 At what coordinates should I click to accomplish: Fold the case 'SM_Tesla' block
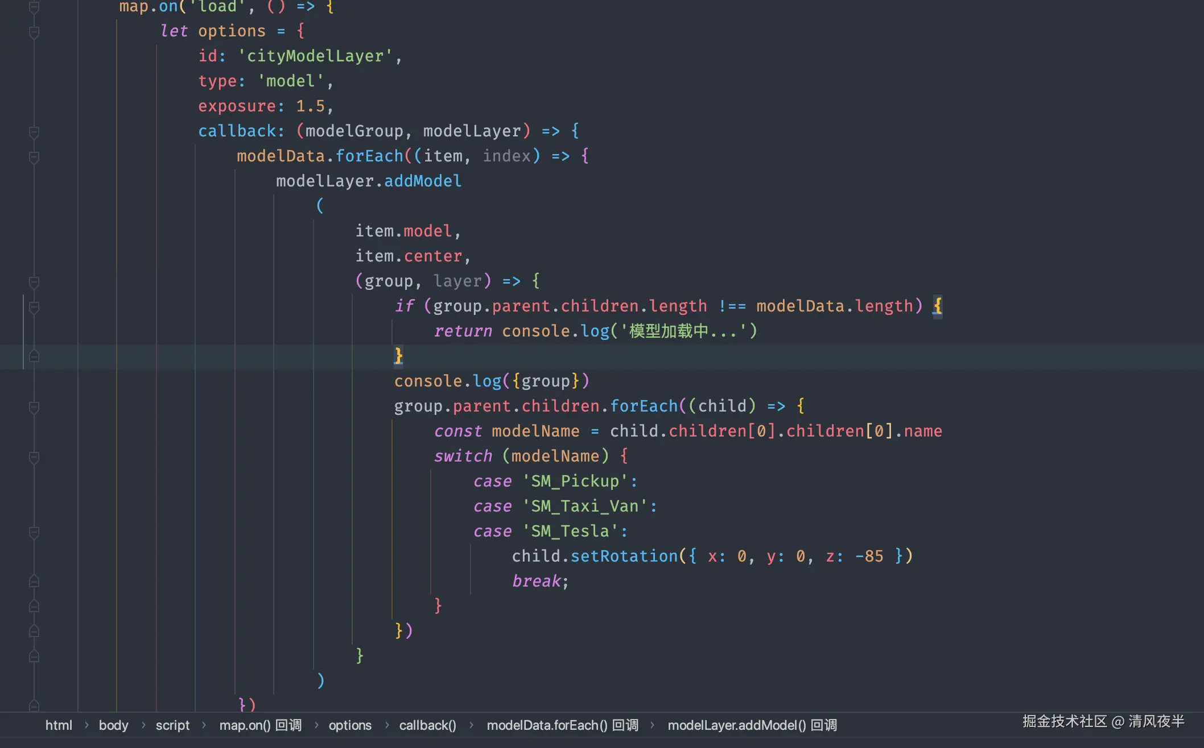[x=34, y=533]
